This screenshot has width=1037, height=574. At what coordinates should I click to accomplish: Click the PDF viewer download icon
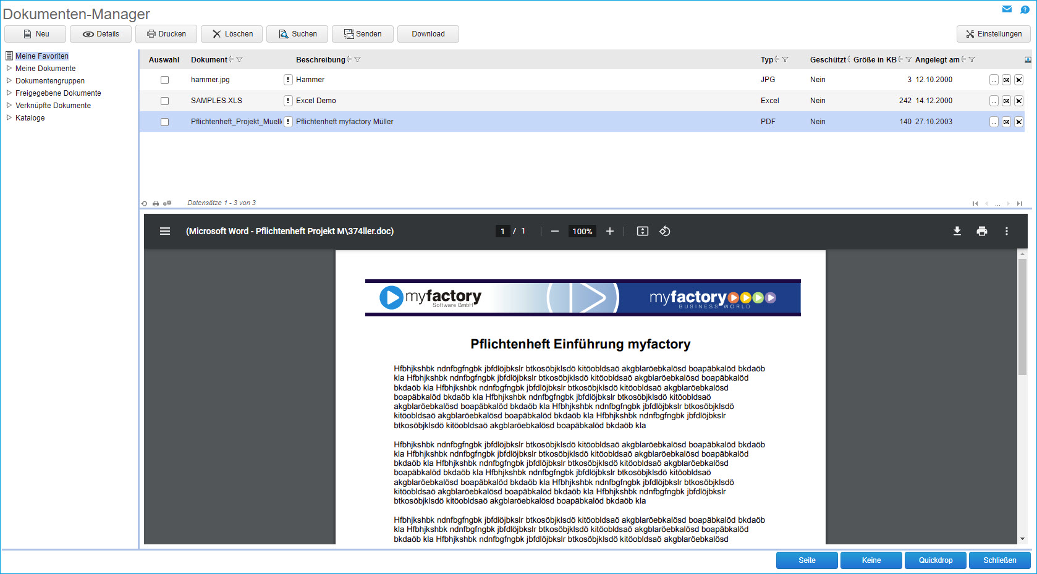957,231
